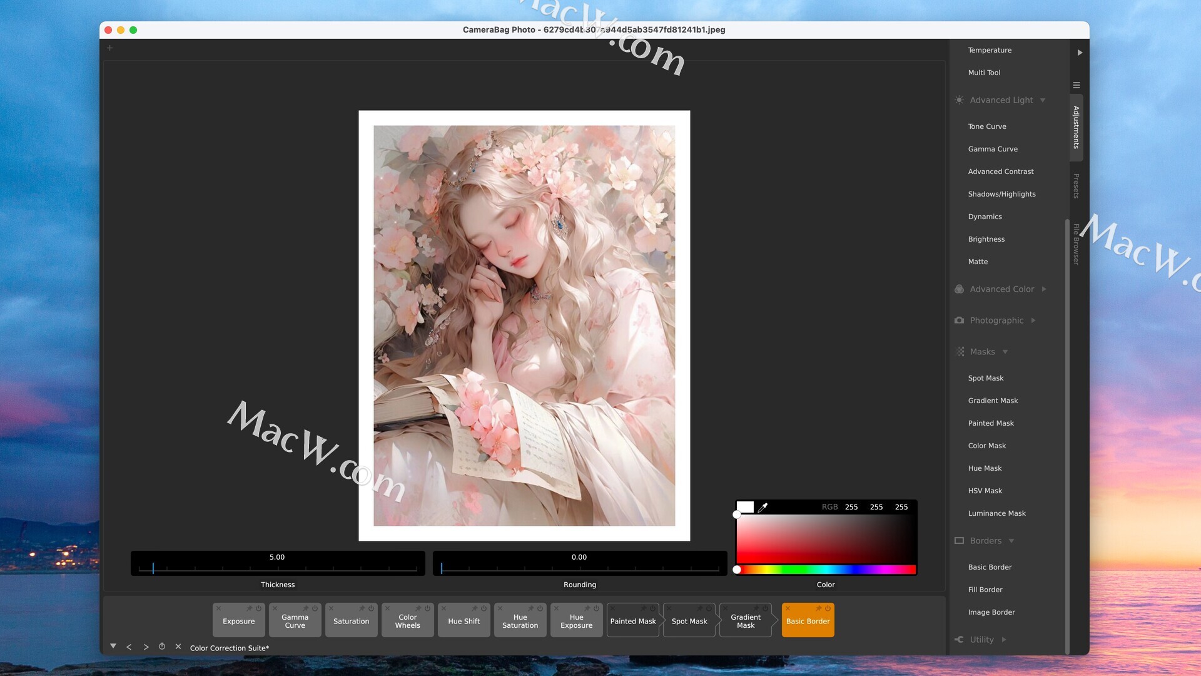
Task: Pin the Exposure tile
Action: (249, 608)
